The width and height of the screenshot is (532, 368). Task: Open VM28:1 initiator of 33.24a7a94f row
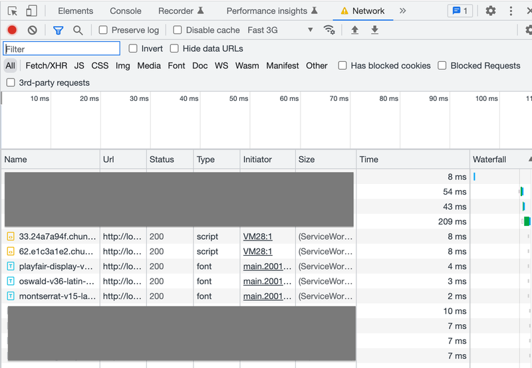(x=257, y=236)
